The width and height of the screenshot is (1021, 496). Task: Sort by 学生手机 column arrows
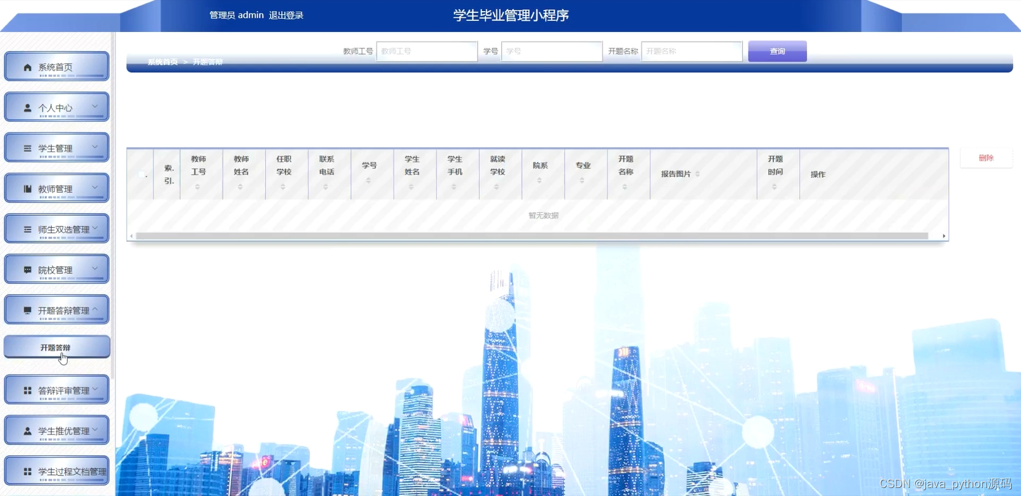[454, 186]
